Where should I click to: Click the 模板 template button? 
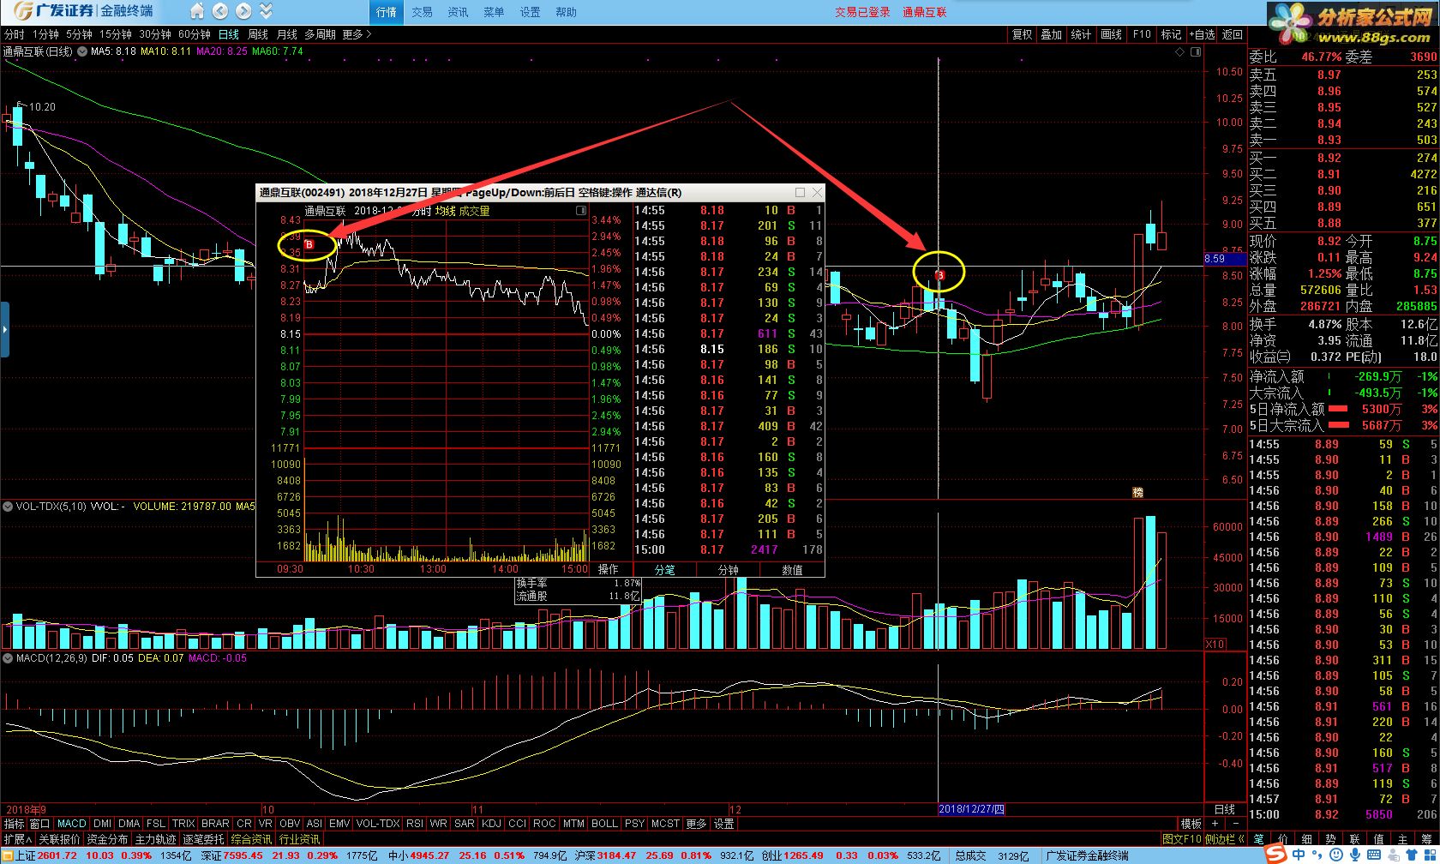tap(1191, 823)
